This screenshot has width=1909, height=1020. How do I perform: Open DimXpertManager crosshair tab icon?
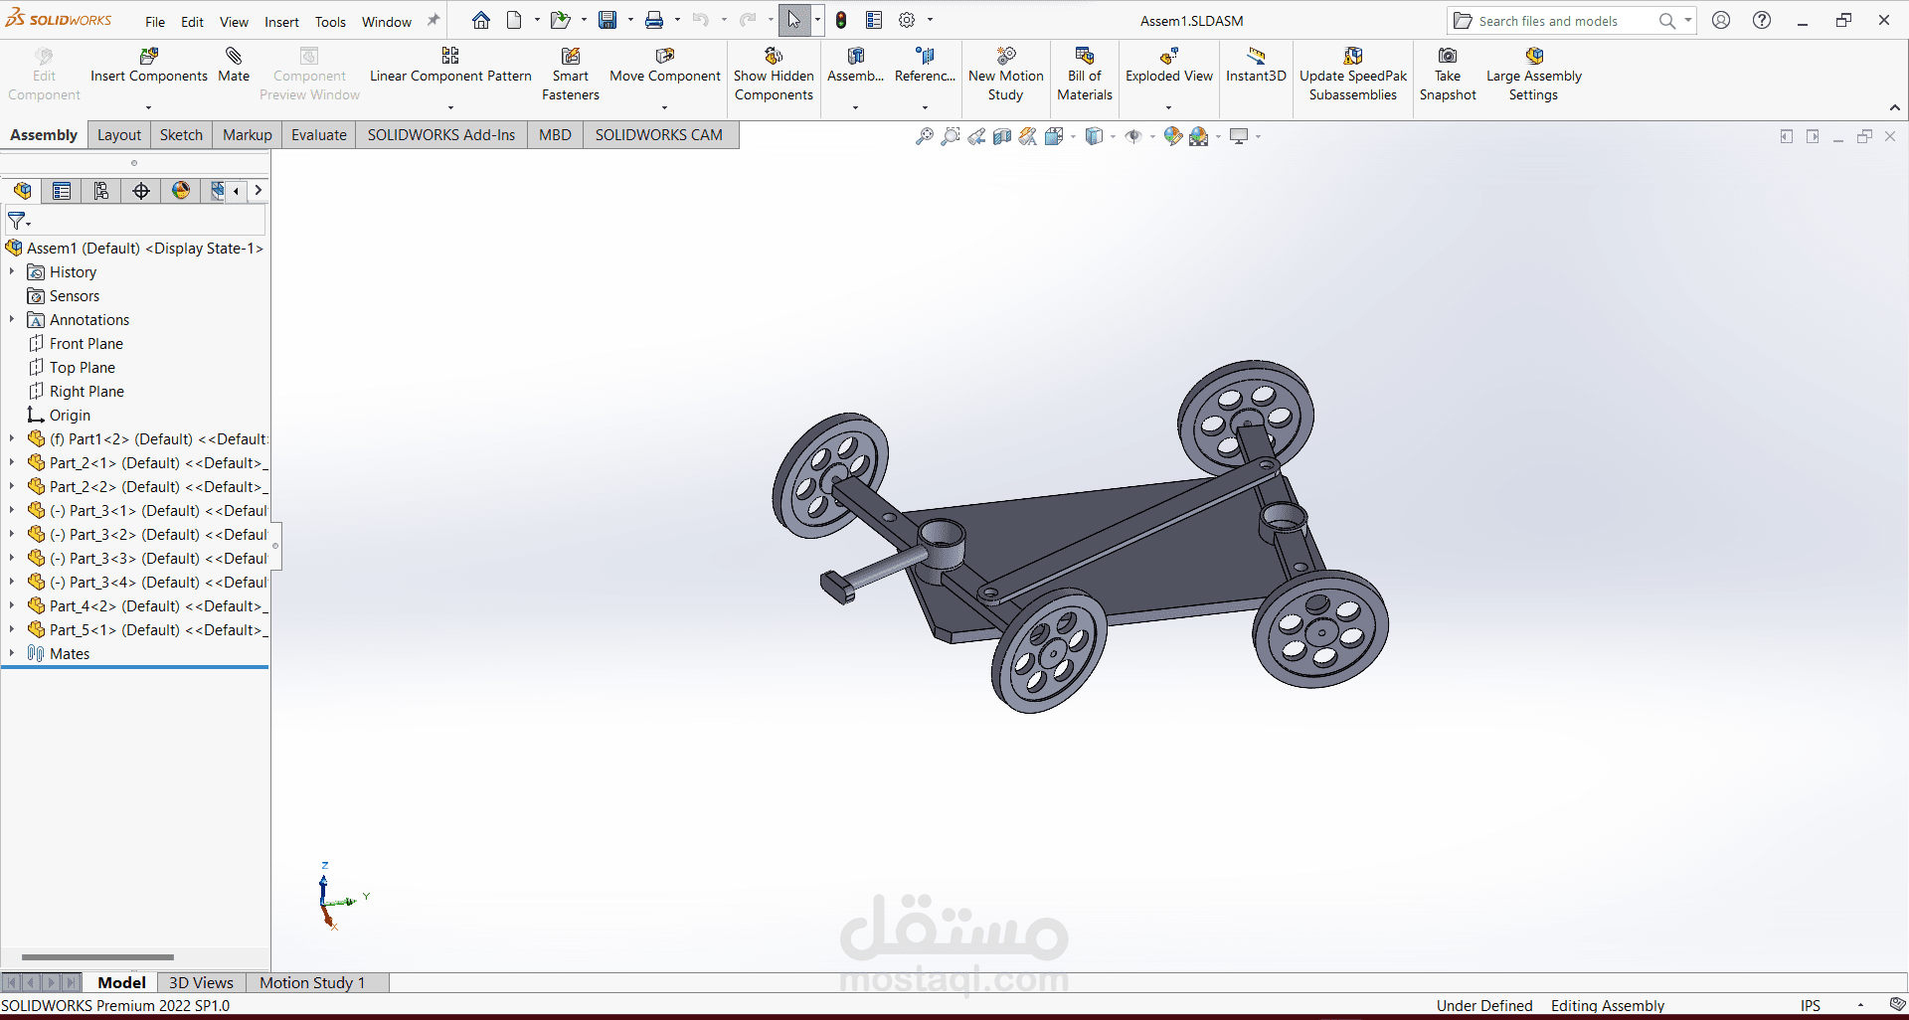(x=141, y=190)
